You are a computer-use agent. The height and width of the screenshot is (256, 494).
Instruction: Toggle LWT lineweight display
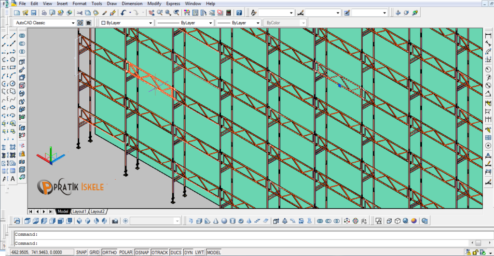[199, 252]
